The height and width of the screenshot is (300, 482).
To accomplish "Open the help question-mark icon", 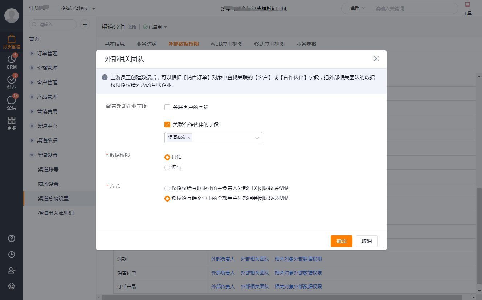I will click(x=12, y=238).
